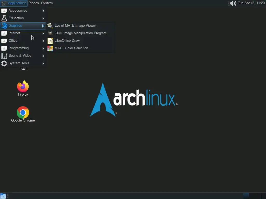Click the Office category icon
Image resolution: width=266 pixels, height=199 pixels.
pos(4,41)
